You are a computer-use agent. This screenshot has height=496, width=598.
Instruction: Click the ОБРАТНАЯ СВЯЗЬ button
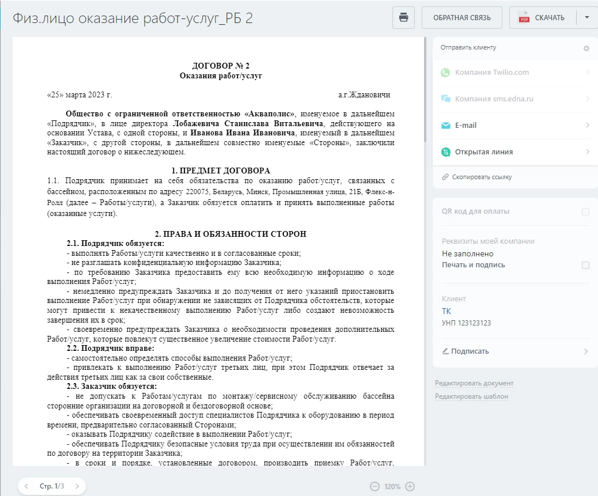coord(462,17)
